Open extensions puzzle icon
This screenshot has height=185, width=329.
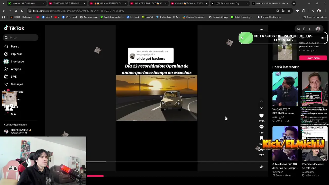[304, 11]
